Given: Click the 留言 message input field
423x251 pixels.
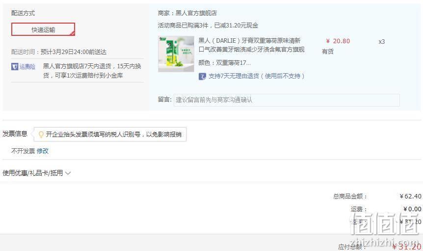Looking at the screenshot, I should coord(287,100).
